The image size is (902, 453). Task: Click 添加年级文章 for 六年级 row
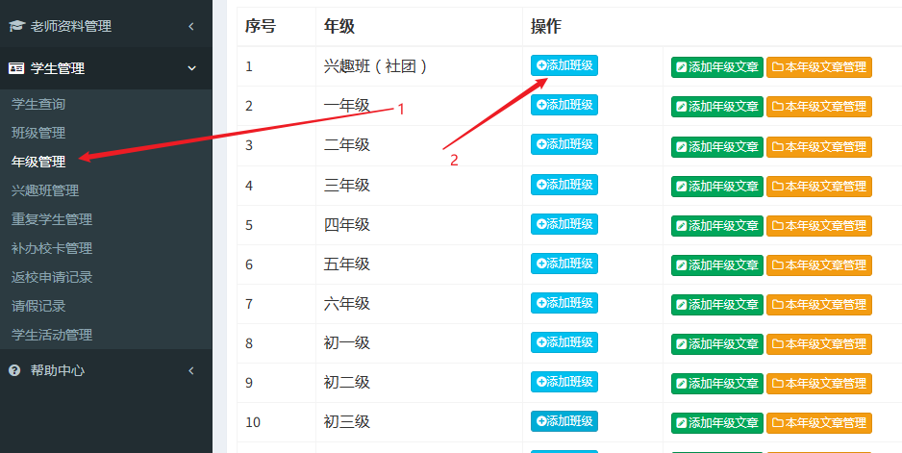[717, 305]
